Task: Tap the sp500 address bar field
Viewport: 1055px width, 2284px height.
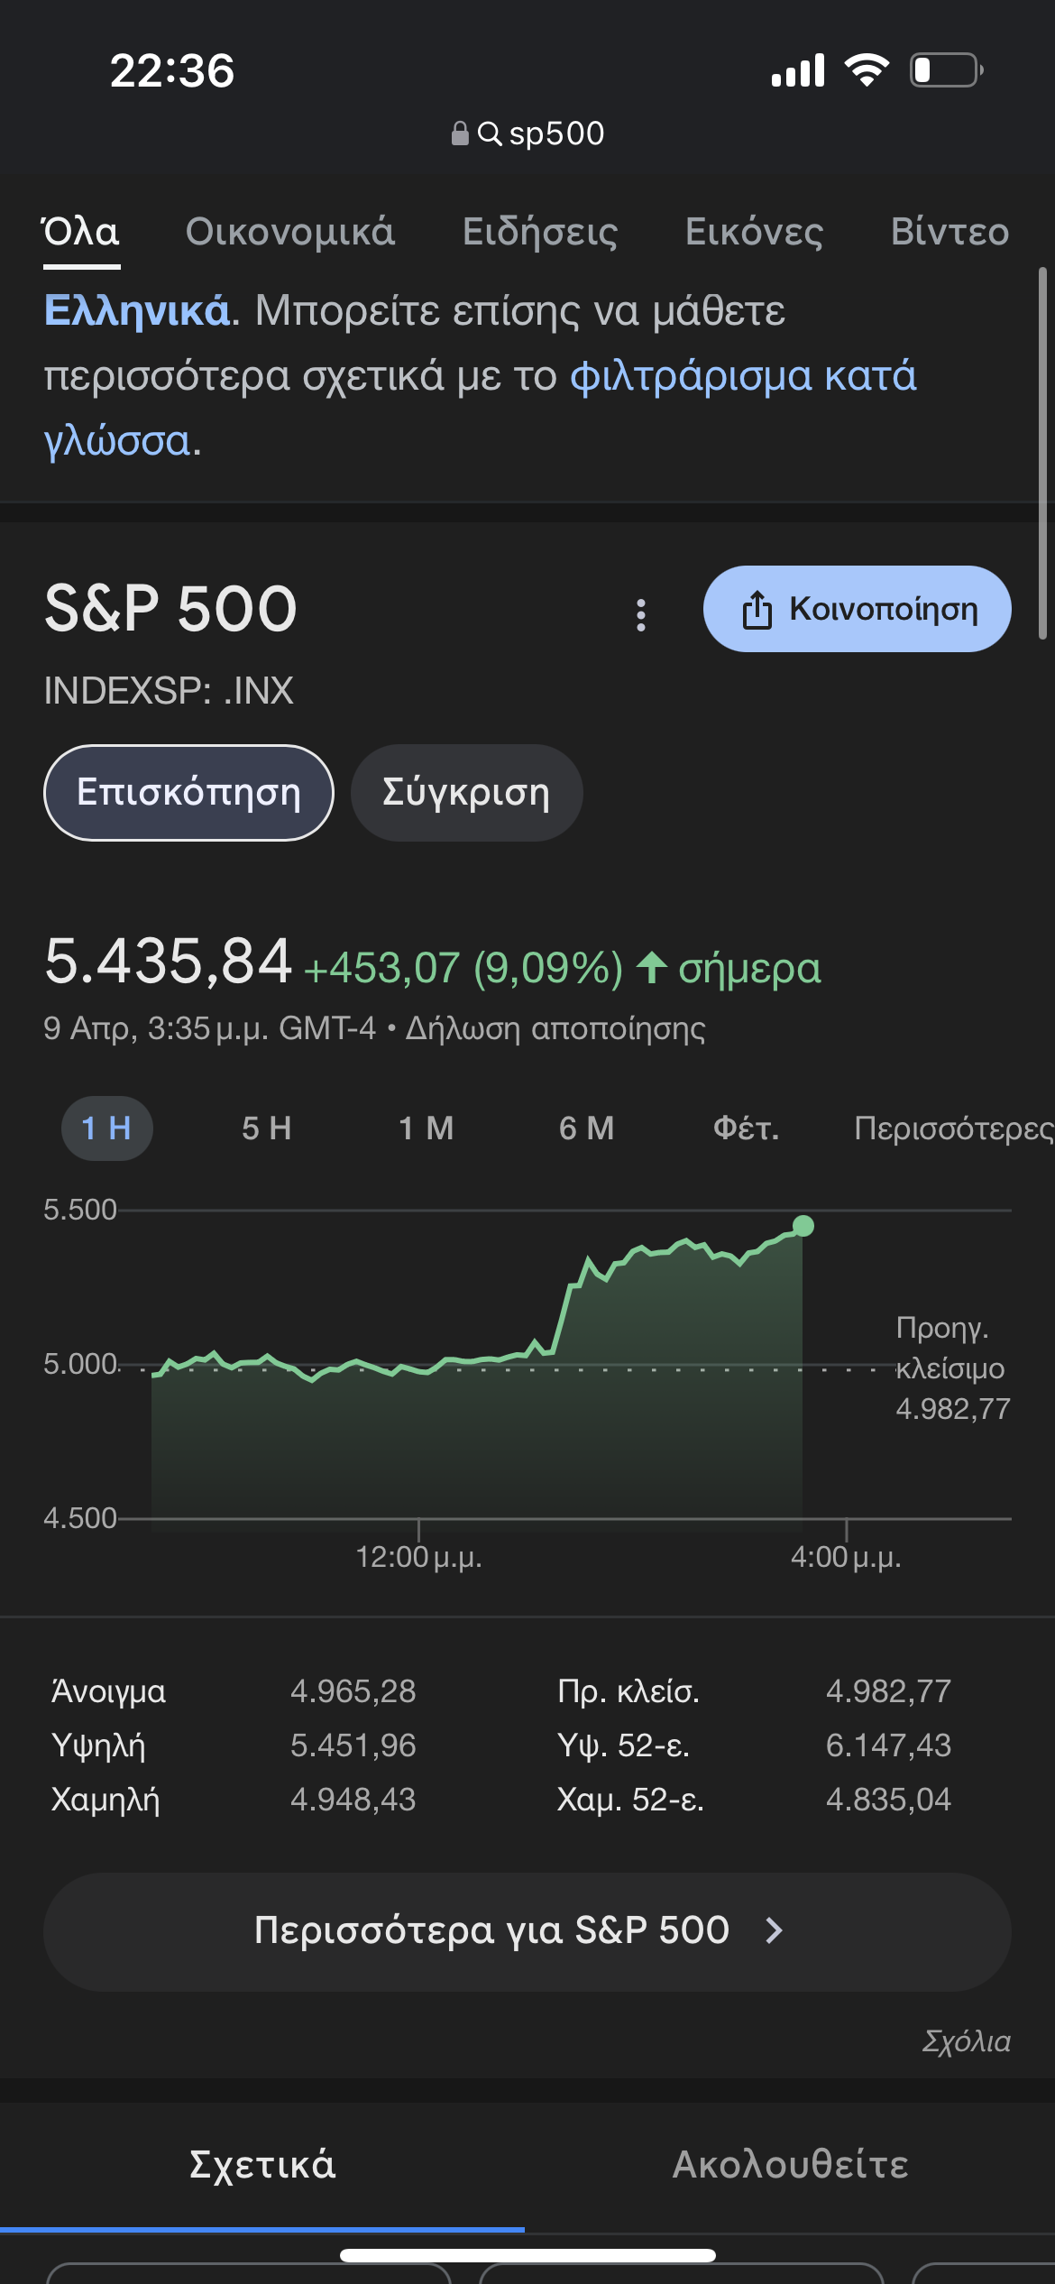Action: (x=556, y=134)
